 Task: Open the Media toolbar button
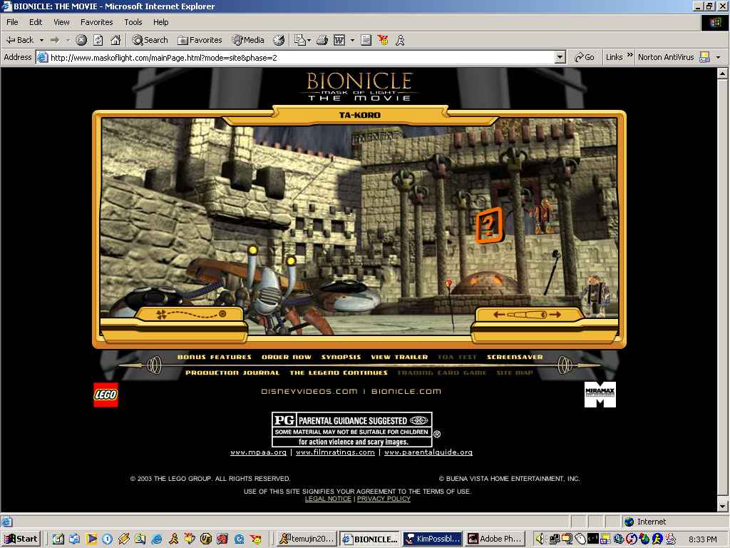[248, 40]
